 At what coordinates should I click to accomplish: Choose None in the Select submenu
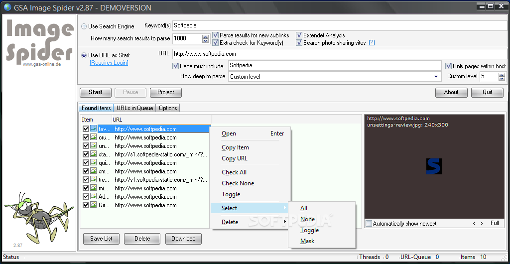[322, 219]
